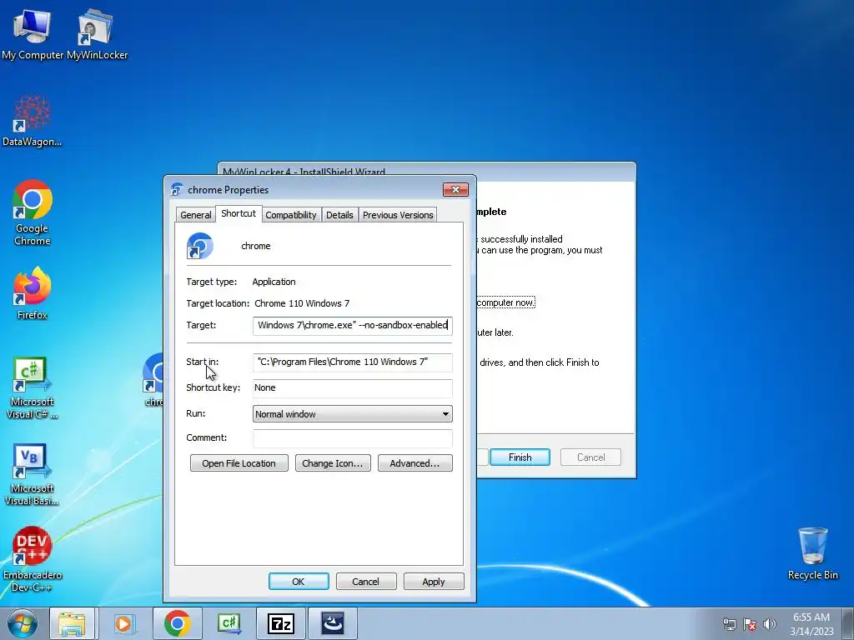
Task: Apply changes in chrome Properties
Action: click(x=434, y=581)
